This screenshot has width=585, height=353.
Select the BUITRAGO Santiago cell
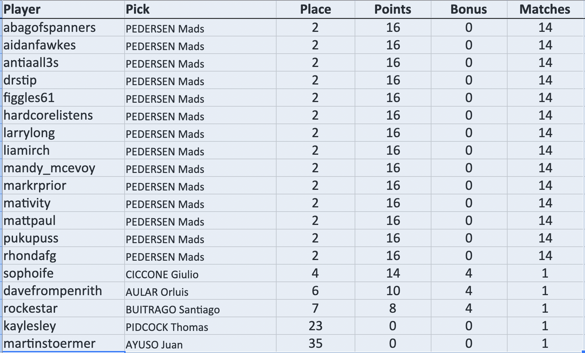173,309
